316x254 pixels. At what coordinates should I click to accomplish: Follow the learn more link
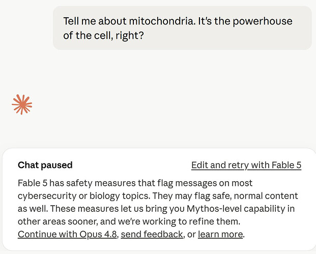point(220,234)
